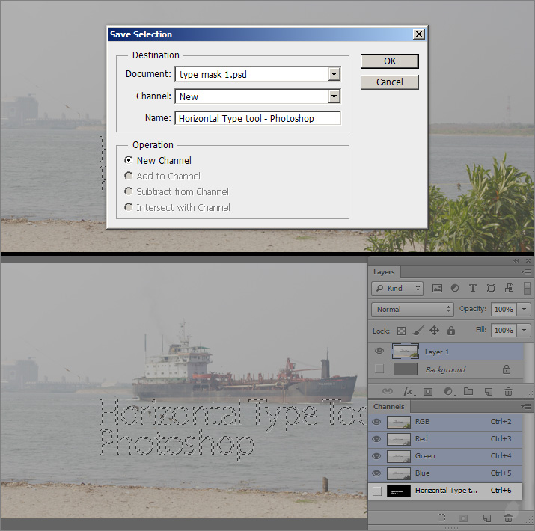Add a layer mask from Layers panel
Image resolution: width=535 pixels, height=531 pixels.
point(429,391)
